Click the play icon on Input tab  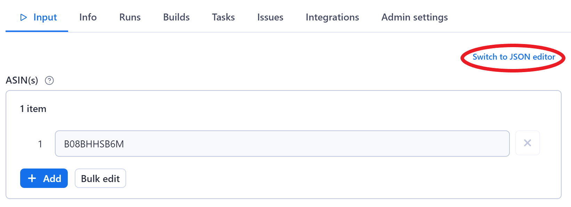click(x=24, y=17)
